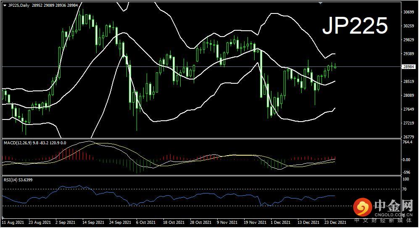This screenshot has width=419, height=228.
Task: Click the chart shift triangle marker at top
Action: [321, 3]
